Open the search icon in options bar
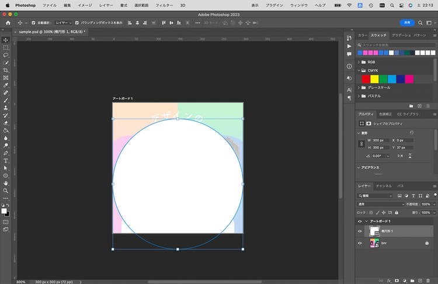The height and width of the screenshot is (284, 438). pyautogui.click(x=420, y=23)
